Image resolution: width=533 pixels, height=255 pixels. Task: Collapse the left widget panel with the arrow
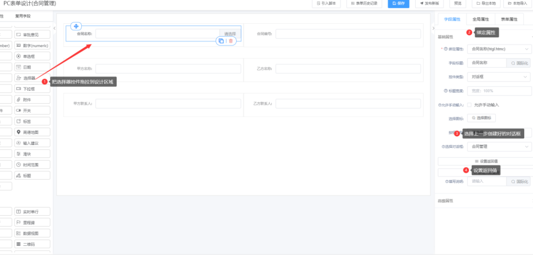[x=55, y=28]
